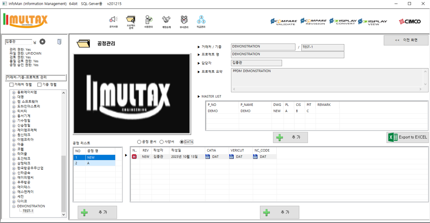The height and width of the screenshot is (223, 430).
Task: Select the 공정 문서 radio button
Action: click(x=139, y=142)
